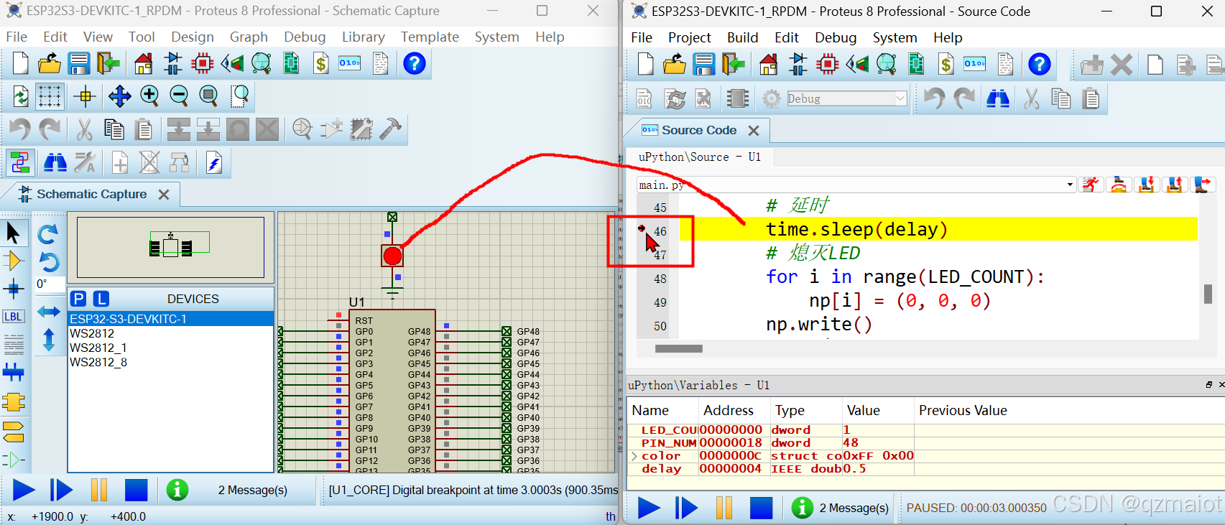Screen dimensions: 1225x525
Task: Click Redo arrow in Source Code toolbar
Action: [x=964, y=98]
